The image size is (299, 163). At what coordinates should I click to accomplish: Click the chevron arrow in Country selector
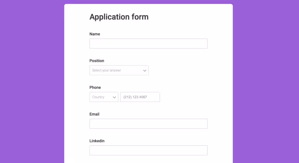point(114,97)
